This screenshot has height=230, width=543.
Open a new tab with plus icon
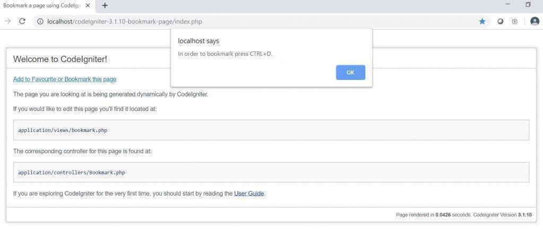(x=105, y=5)
